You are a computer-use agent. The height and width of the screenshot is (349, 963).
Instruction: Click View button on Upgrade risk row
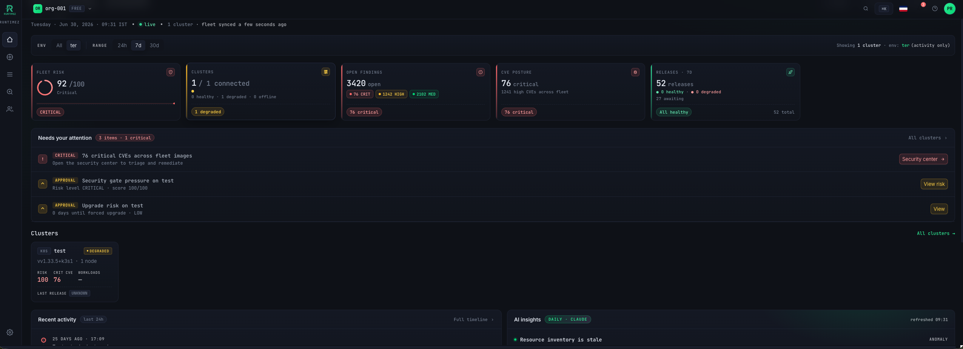pos(939,209)
